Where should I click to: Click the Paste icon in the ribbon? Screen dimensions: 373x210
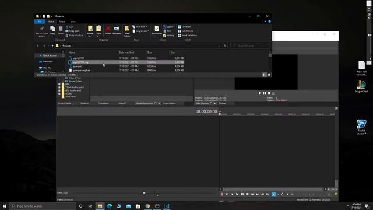[61, 29]
